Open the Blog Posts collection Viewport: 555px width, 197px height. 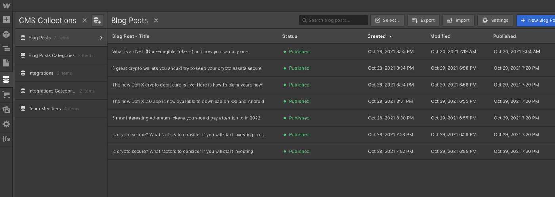coord(61,38)
